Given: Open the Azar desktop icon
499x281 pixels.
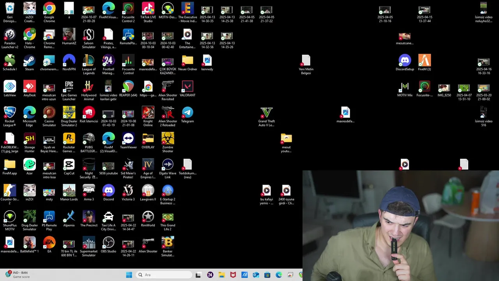Looking at the screenshot, I should pyautogui.click(x=29, y=167).
